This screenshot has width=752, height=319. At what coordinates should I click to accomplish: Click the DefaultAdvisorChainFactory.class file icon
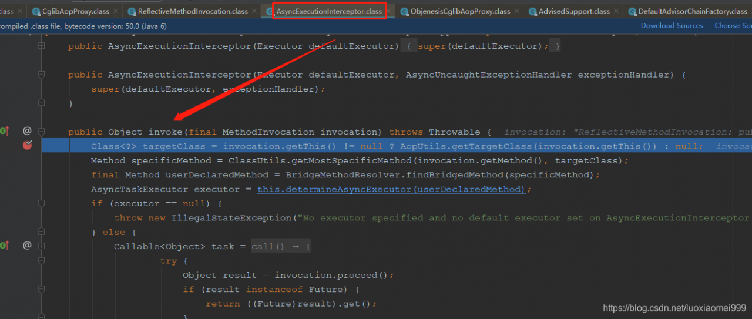click(x=633, y=11)
